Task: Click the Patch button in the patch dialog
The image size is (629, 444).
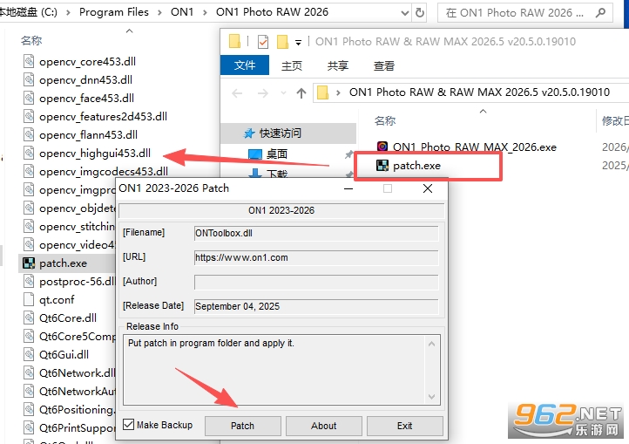Action: point(242,426)
